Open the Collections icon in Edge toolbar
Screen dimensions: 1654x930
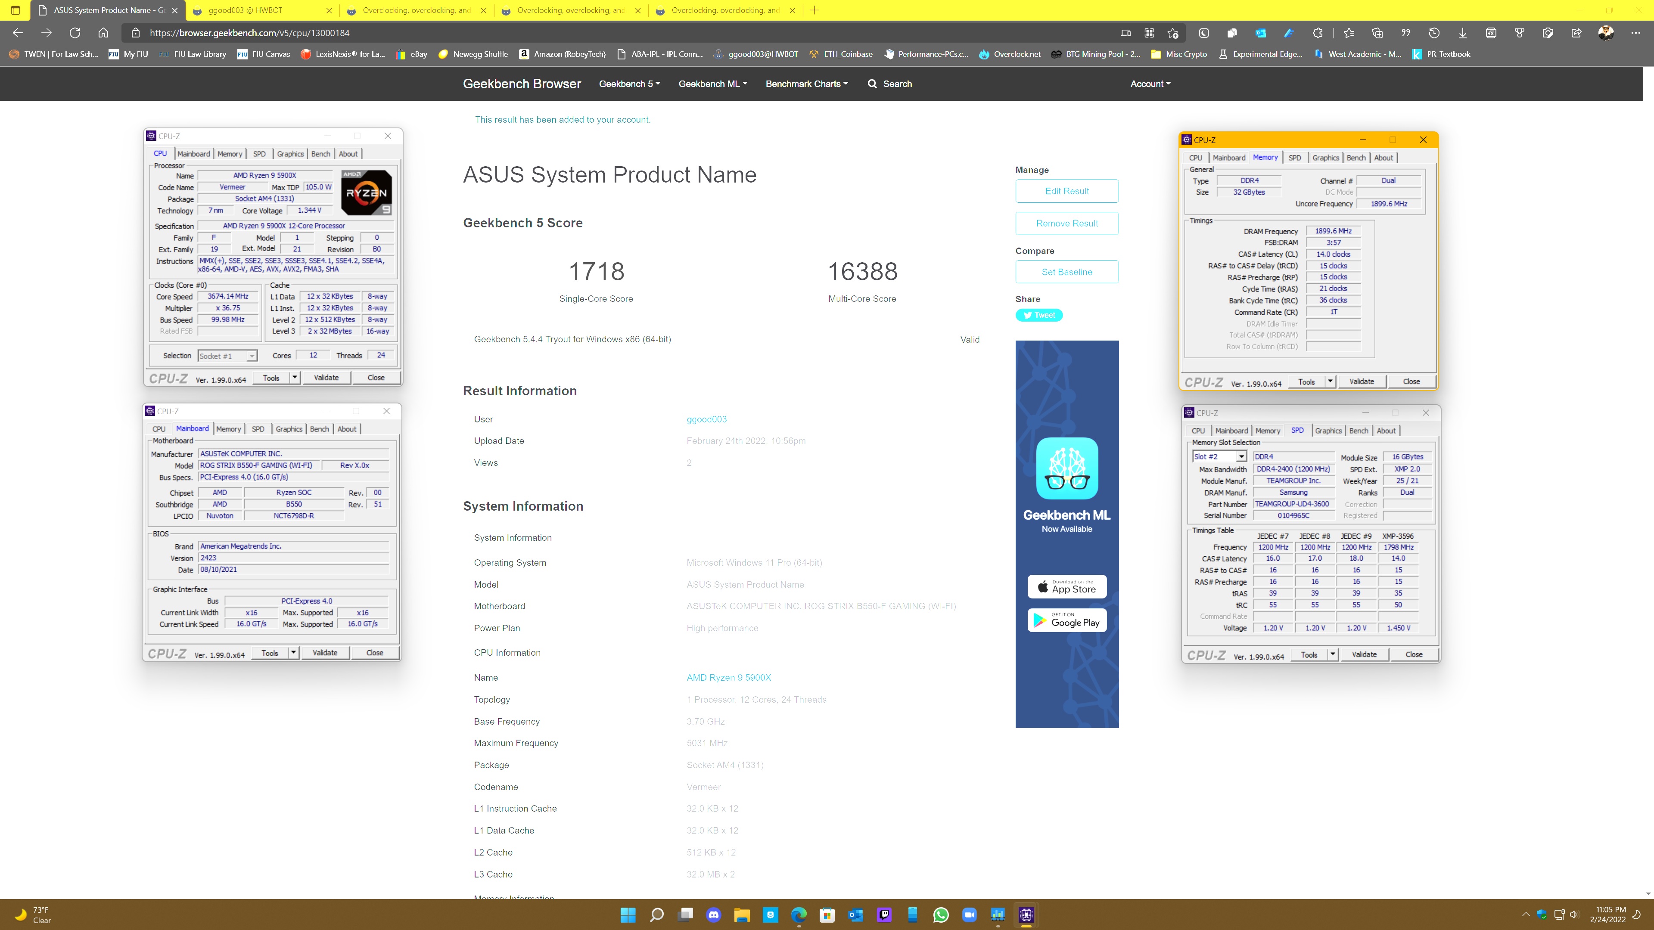coord(1377,33)
